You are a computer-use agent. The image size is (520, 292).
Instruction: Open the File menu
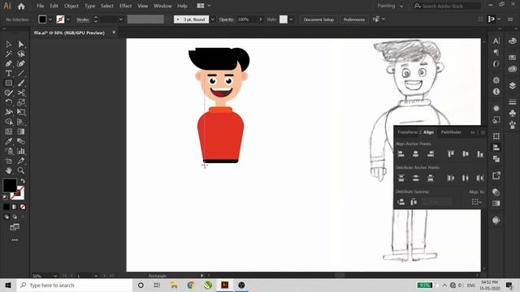pos(40,6)
